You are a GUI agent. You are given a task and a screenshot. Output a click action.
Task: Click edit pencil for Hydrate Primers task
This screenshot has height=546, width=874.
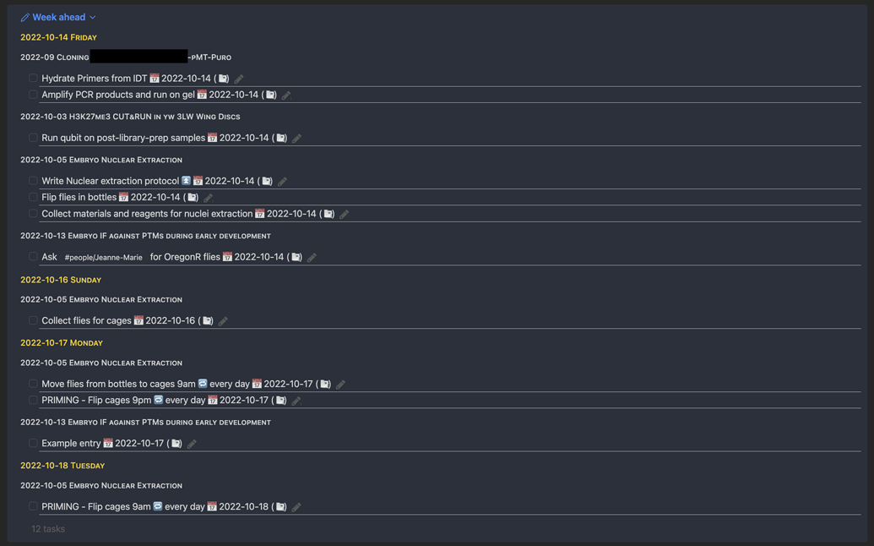[239, 79]
